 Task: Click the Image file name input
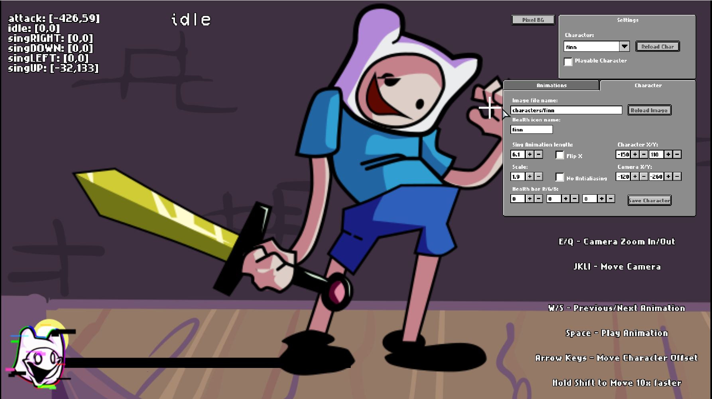point(566,110)
